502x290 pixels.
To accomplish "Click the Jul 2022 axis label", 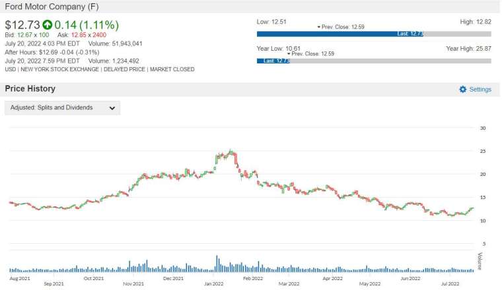I will 450,283.
